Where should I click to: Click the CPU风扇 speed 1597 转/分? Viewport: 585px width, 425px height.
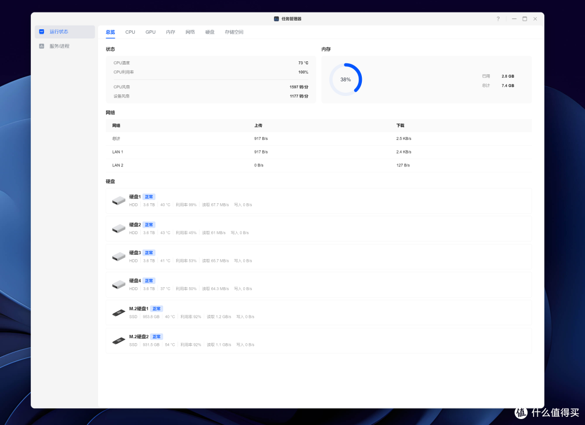(x=299, y=87)
